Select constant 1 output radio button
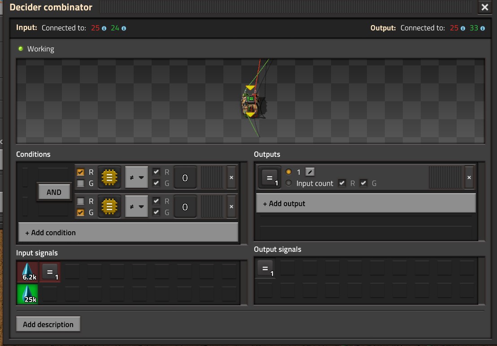The height and width of the screenshot is (346, 497). click(x=288, y=172)
